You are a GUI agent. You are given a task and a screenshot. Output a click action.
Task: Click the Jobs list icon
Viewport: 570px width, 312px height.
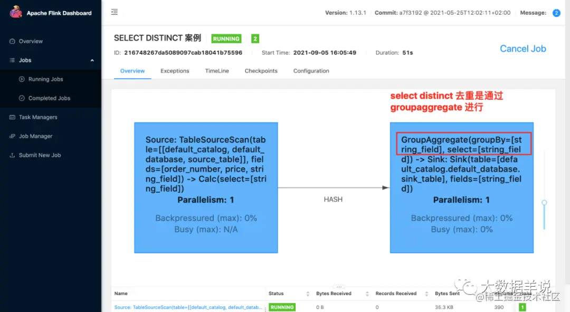coord(12,60)
